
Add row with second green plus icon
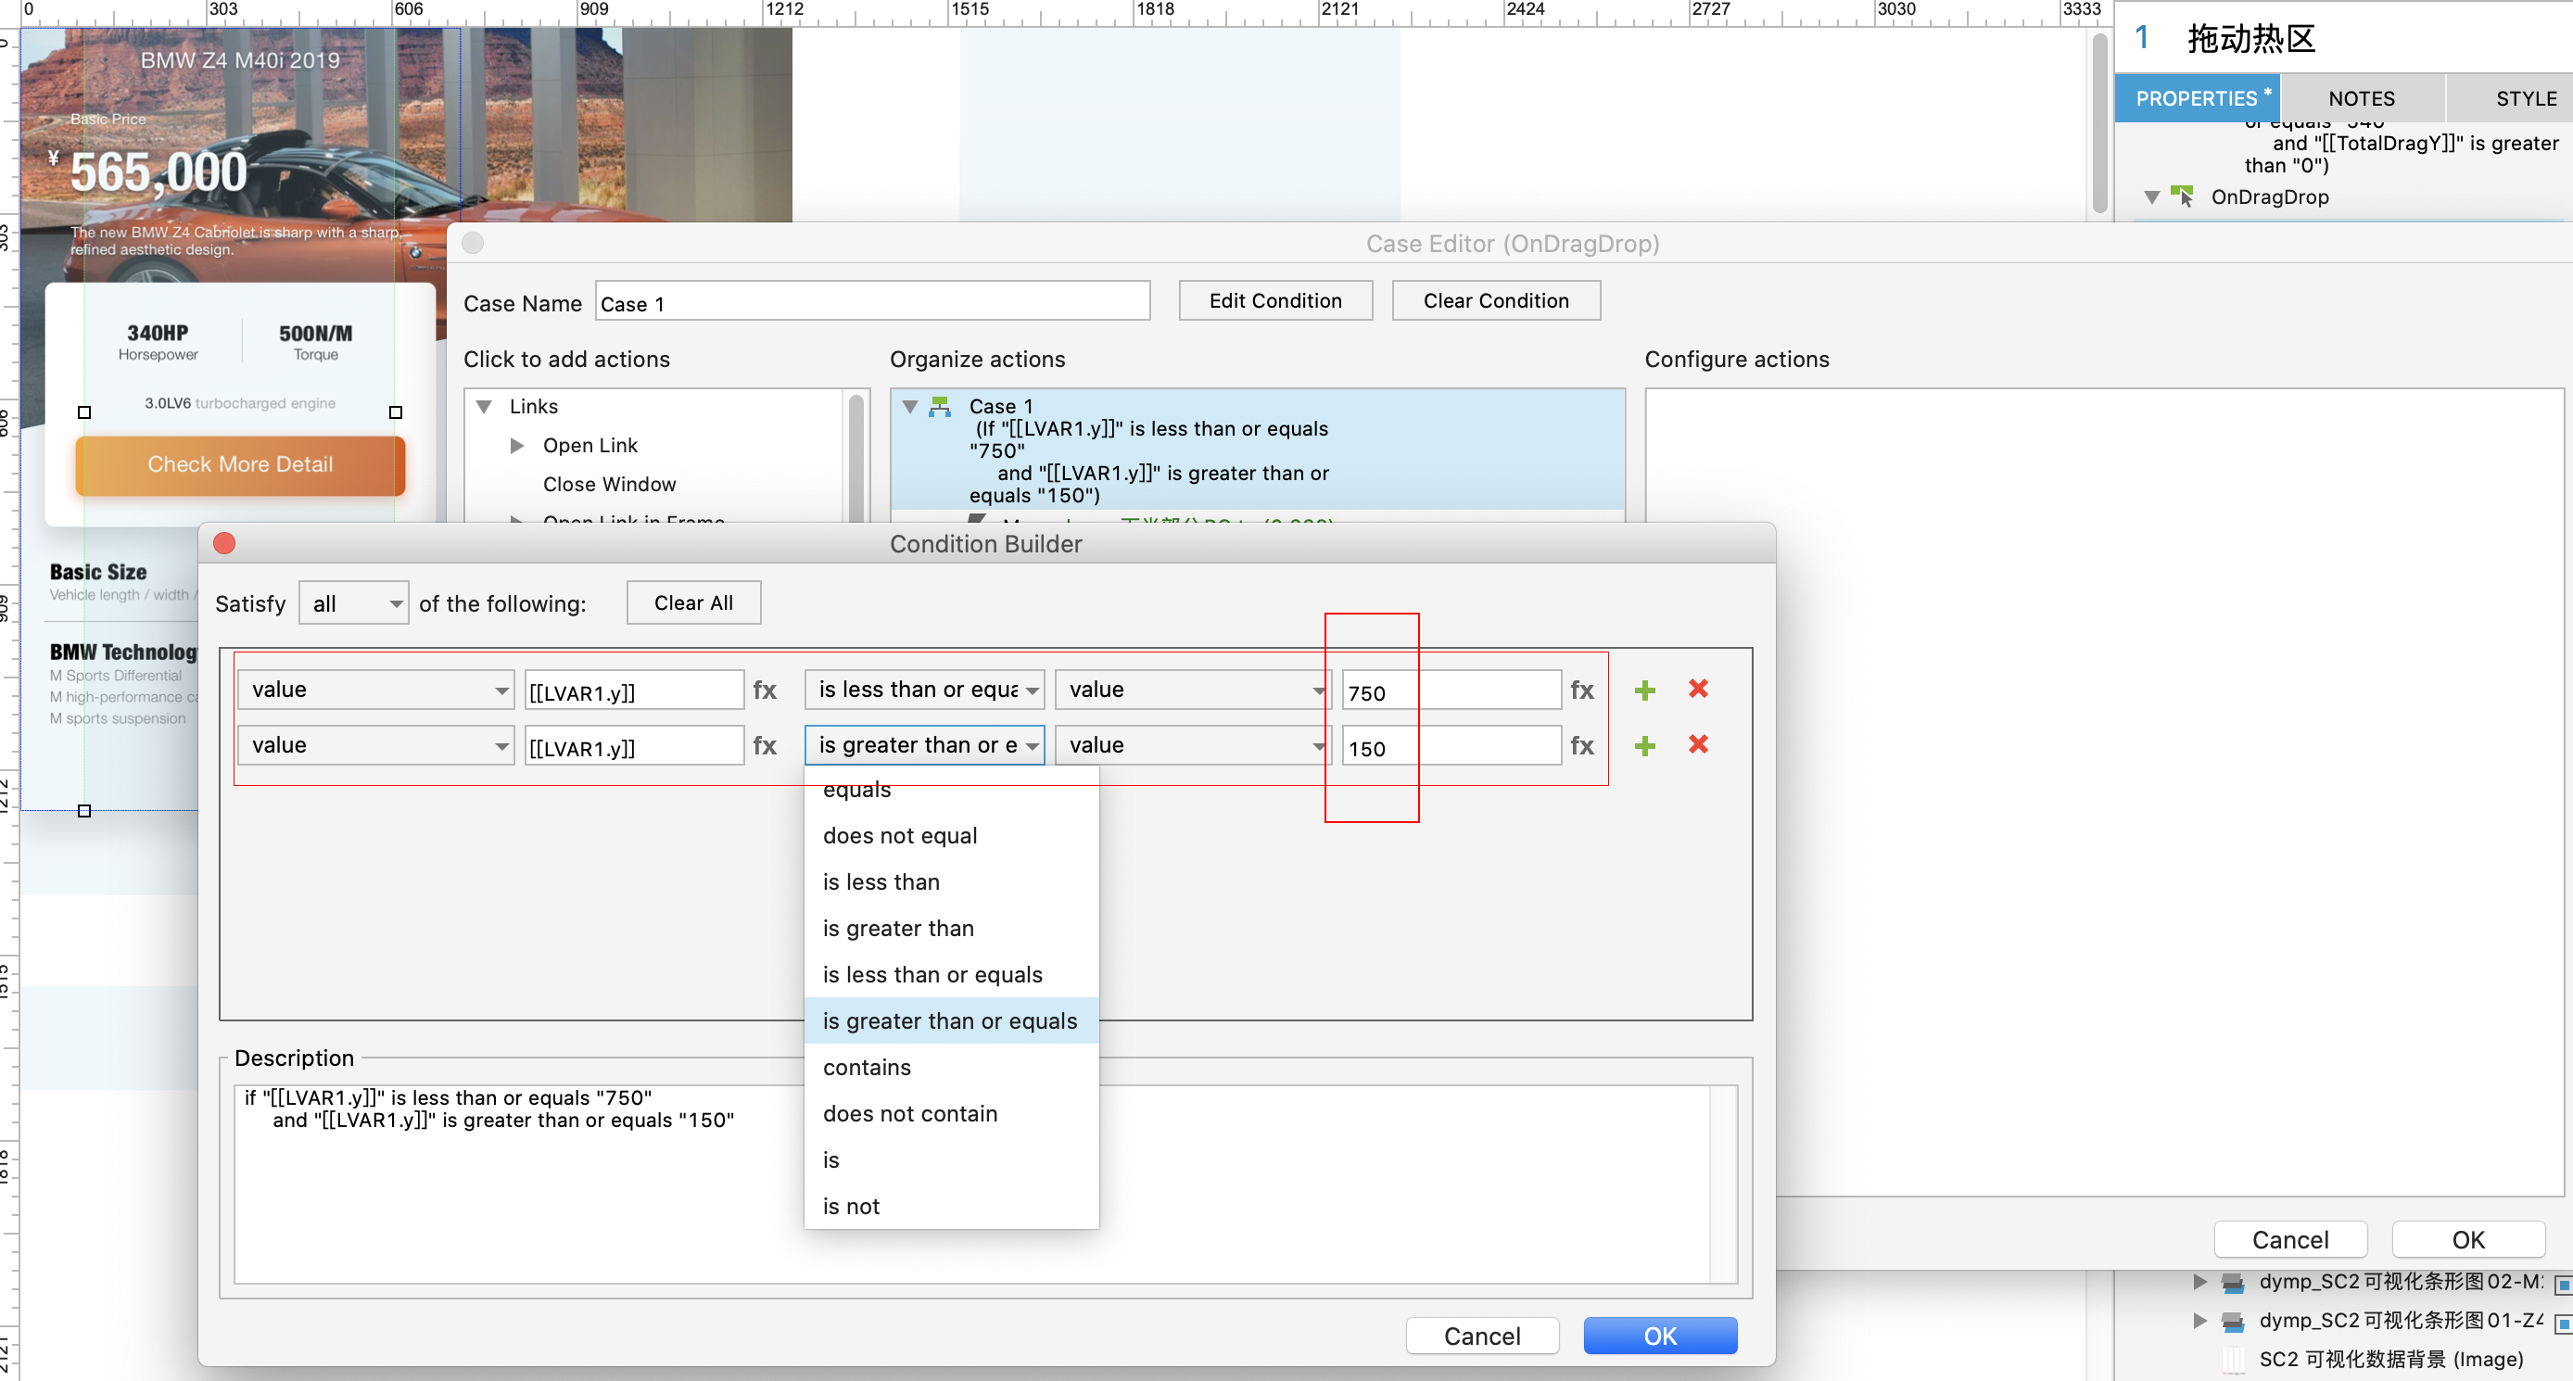(1644, 746)
